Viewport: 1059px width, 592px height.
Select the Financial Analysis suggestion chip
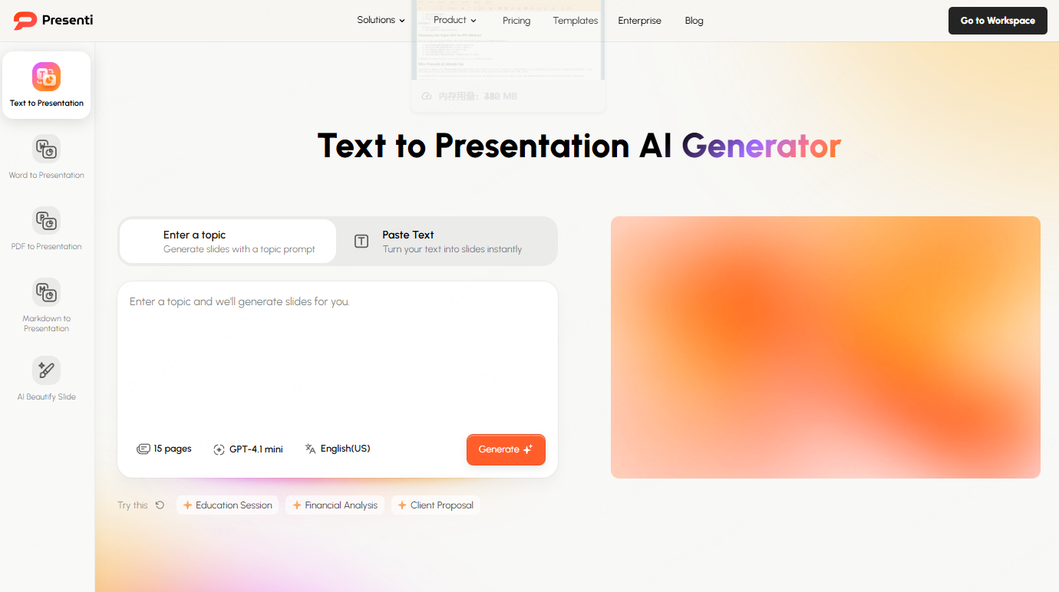tap(335, 505)
